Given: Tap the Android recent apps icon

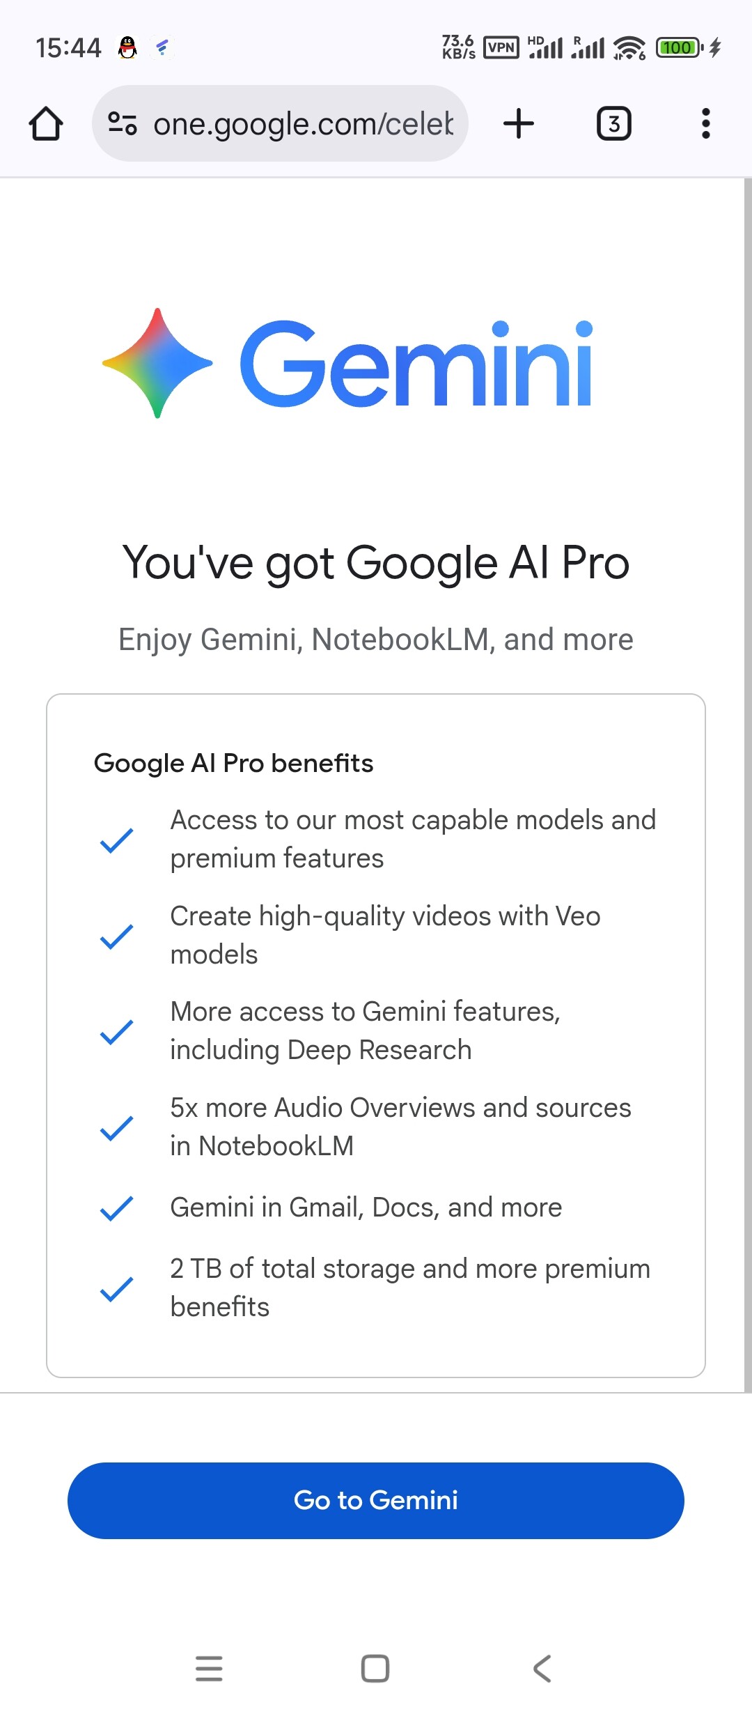Looking at the screenshot, I should (x=209, y=1669).
